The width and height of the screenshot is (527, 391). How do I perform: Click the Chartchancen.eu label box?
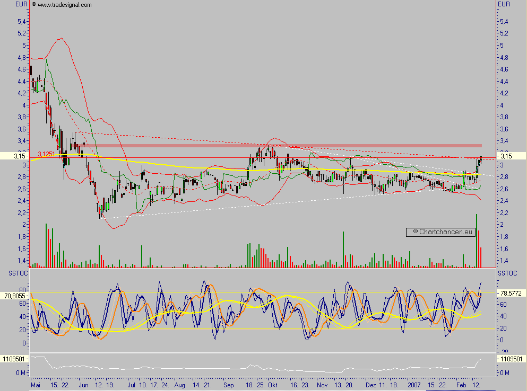pos(440,232)
